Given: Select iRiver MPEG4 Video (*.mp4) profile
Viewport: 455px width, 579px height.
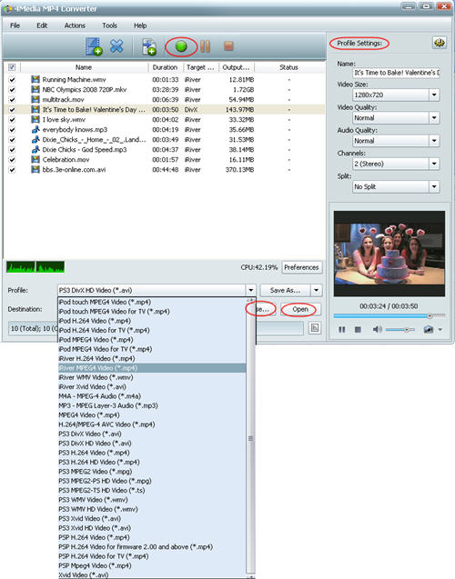Looking at the screenshot, I should [152, 368].
